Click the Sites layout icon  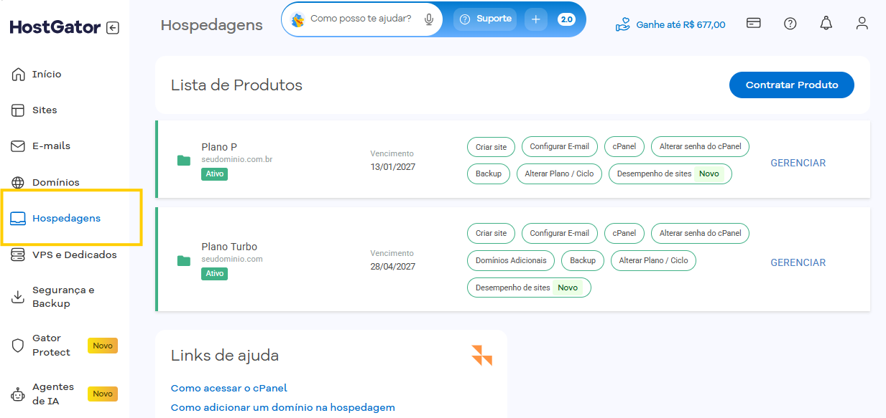(x=18, y=110)
